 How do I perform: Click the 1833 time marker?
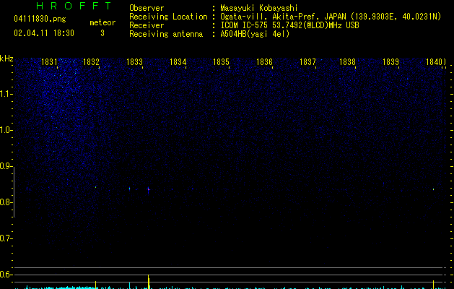(x=135, y=62)
